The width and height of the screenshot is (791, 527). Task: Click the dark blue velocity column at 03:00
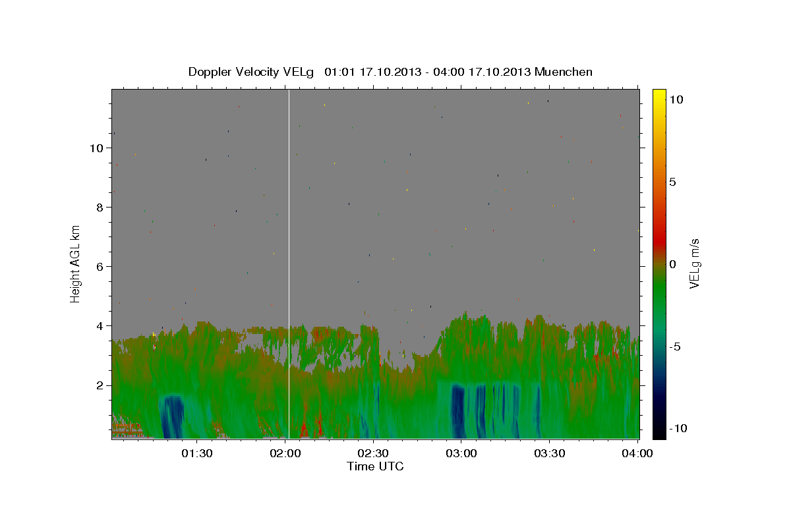(458, 412)
